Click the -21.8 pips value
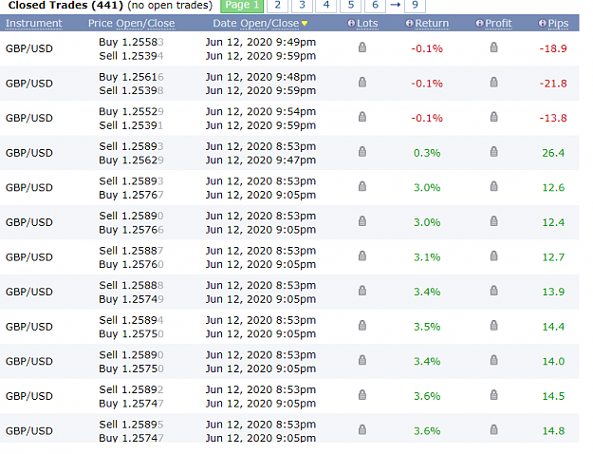593x454 pixels. point(553,84)
